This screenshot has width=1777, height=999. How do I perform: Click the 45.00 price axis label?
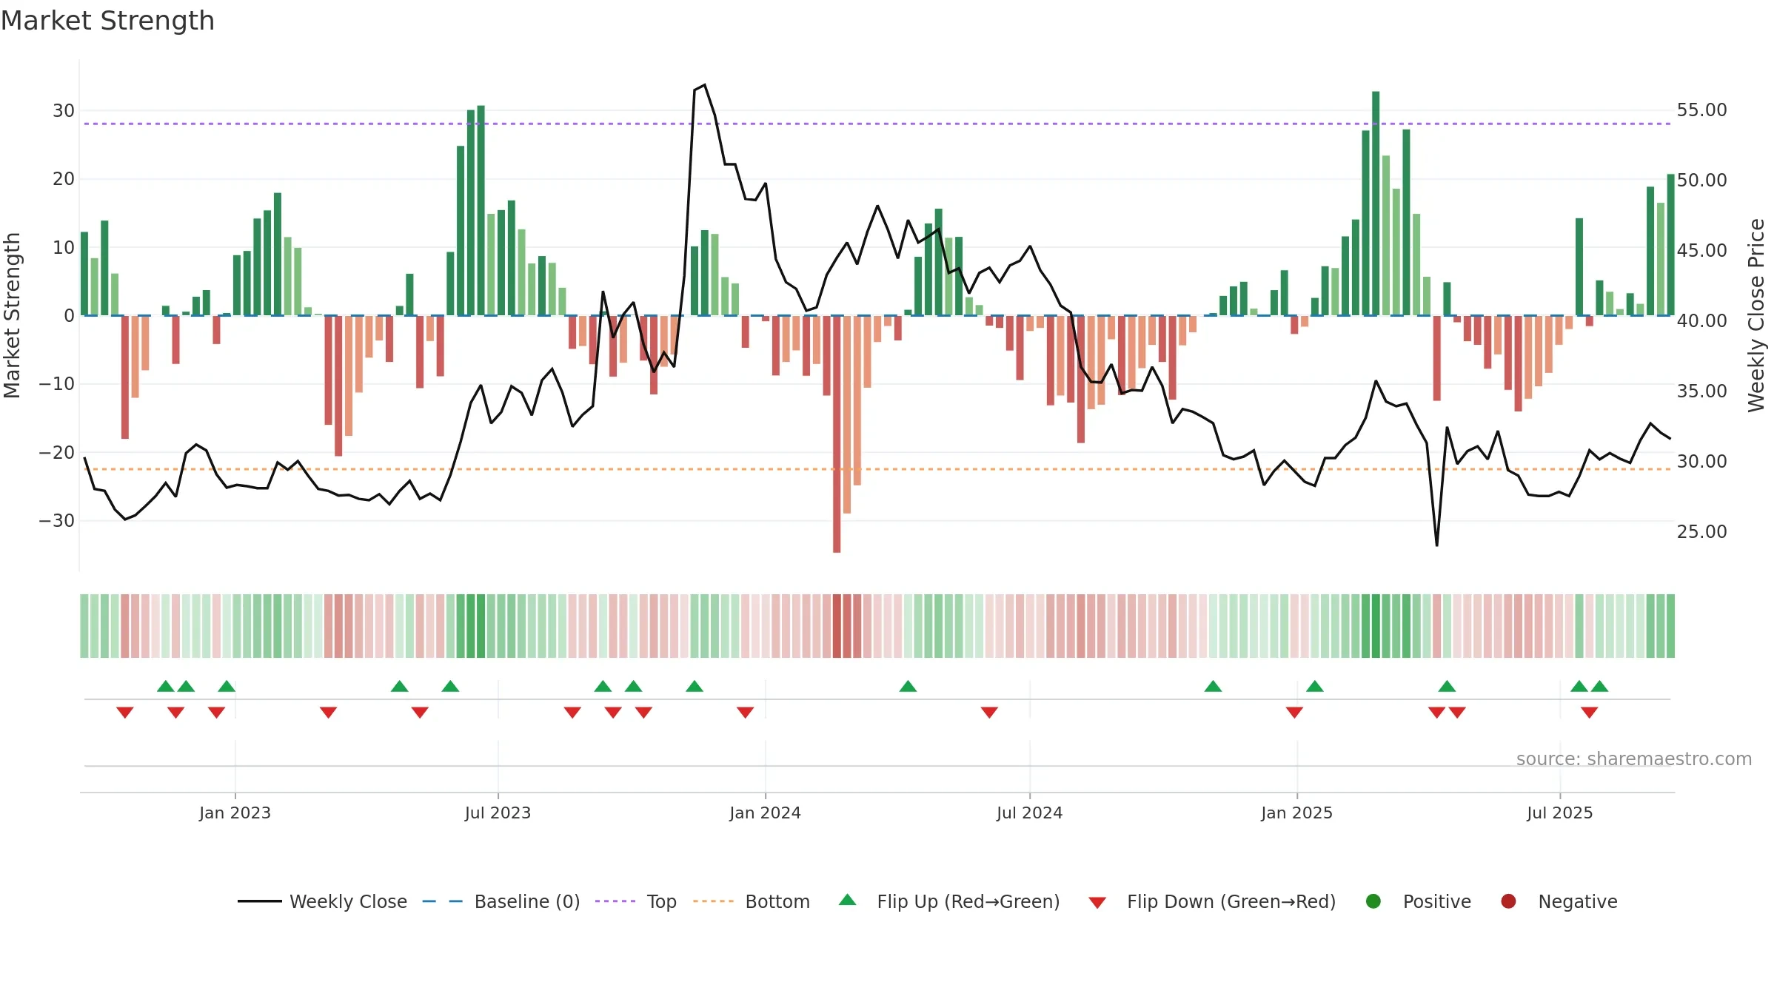click(x=1701, y=251)
